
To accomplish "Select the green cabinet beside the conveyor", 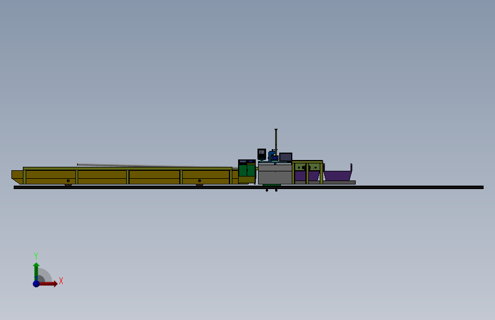I will click(247, 171).
